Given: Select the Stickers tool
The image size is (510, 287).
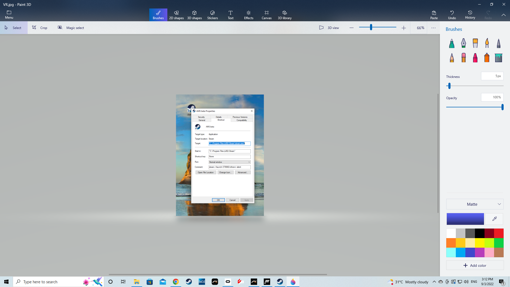Looking at the screenshot, I should tap(212, 15).
